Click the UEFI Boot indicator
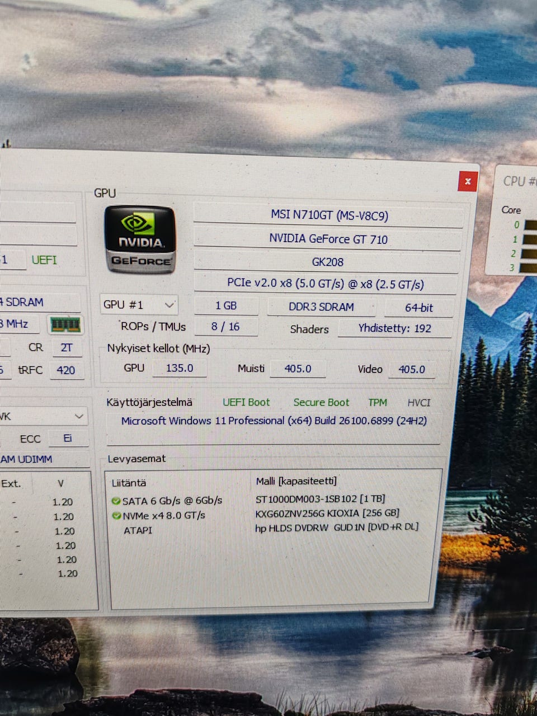537x716 pixels. (x=246, y=402)
